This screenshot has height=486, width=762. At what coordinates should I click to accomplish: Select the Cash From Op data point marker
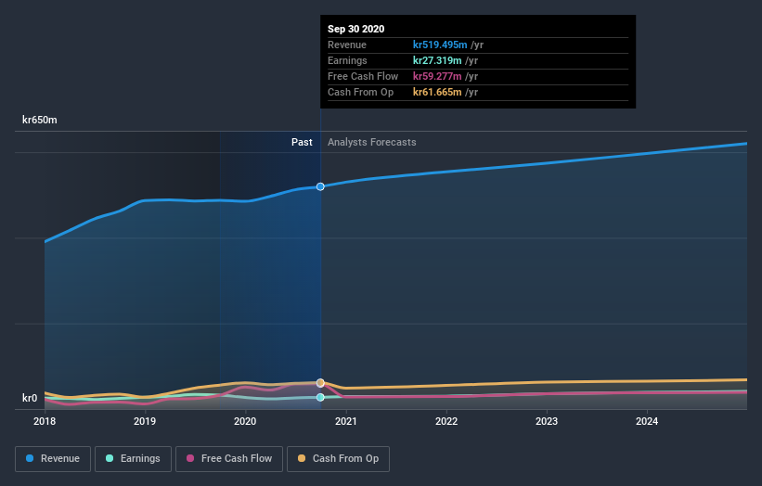(x=320, y=382)
